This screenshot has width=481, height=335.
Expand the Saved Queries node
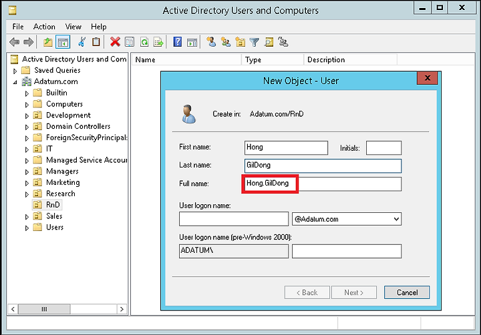click(15, 71)
